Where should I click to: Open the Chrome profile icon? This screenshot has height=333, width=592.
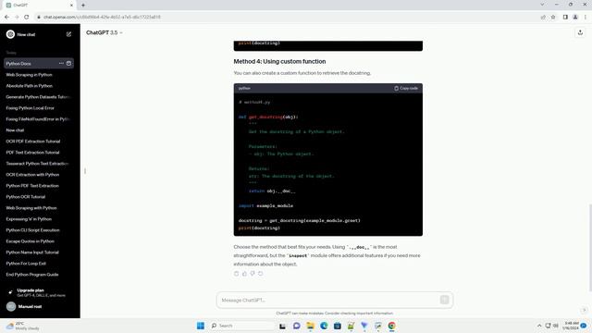pos(575,17)
